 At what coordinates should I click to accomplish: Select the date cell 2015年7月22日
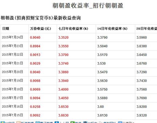pyautogui.click(x=12, y=55)
